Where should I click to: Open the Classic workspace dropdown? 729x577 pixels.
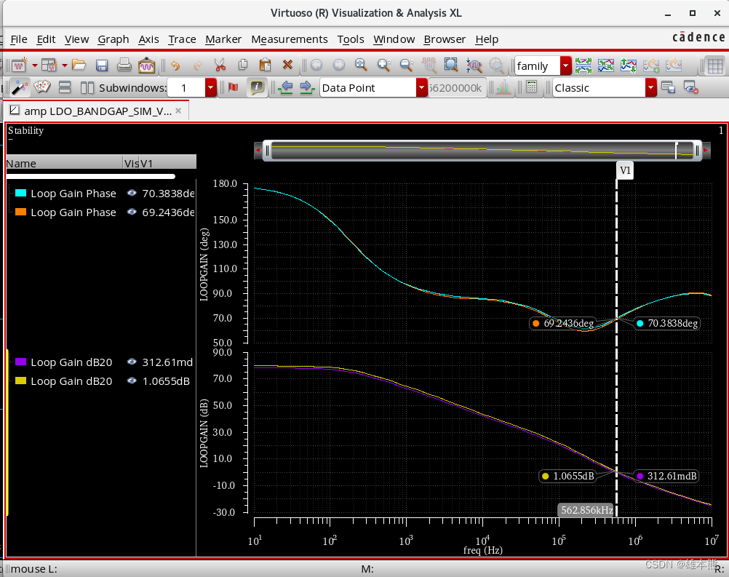(651, 87)
